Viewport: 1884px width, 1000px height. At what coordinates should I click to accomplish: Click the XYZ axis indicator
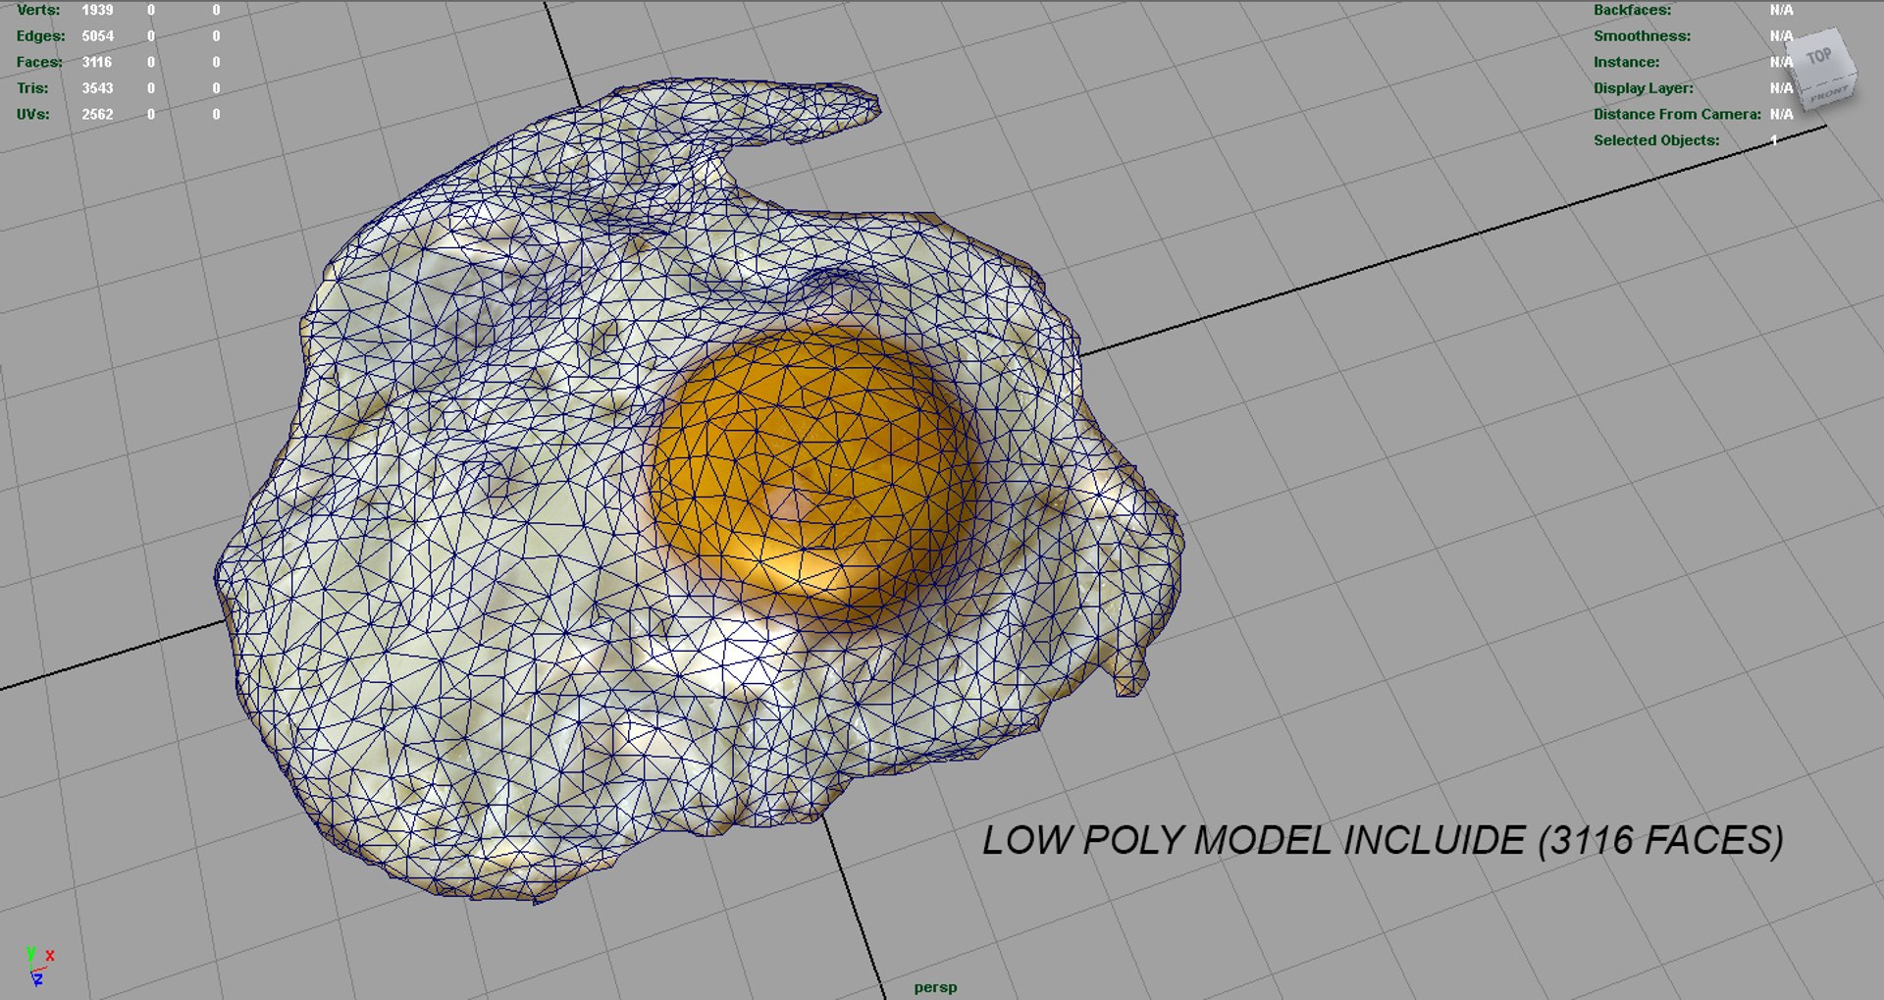coord(38,966)
